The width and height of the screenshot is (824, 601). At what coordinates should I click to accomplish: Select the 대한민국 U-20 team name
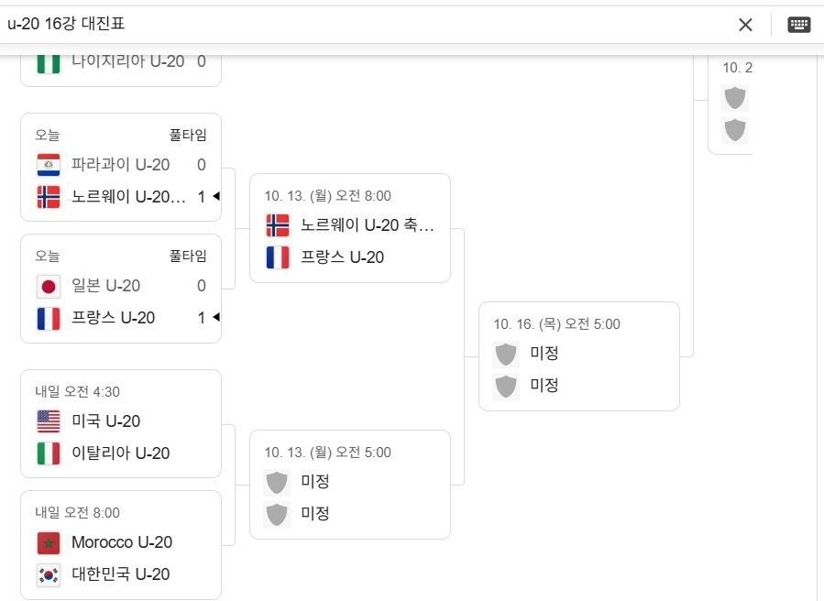point(120,574)
